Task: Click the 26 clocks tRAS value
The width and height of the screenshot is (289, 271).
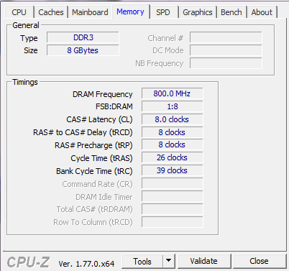Action: click(x=172, y=157)
